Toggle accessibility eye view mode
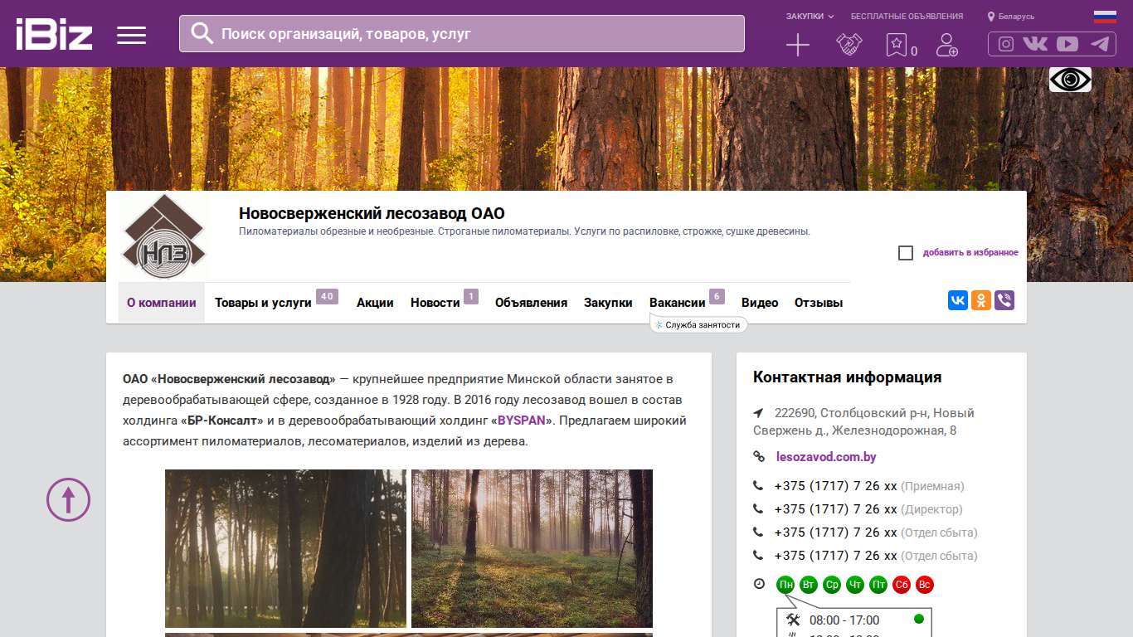 point(1070,80)
